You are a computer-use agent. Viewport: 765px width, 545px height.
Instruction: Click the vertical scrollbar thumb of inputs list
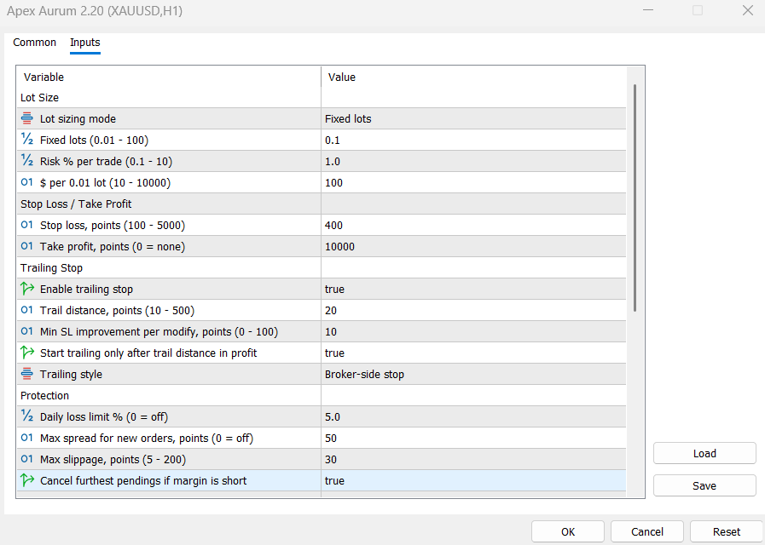click(635, 198)
